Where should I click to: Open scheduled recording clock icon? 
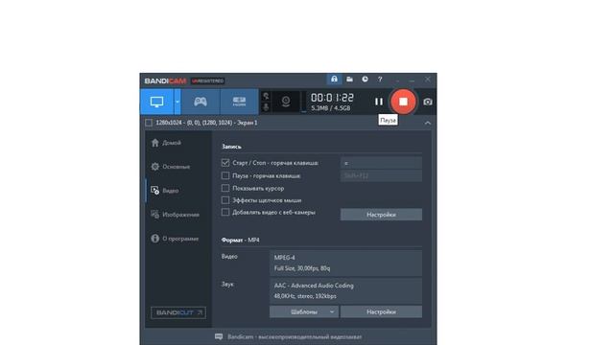click(365, 80)
